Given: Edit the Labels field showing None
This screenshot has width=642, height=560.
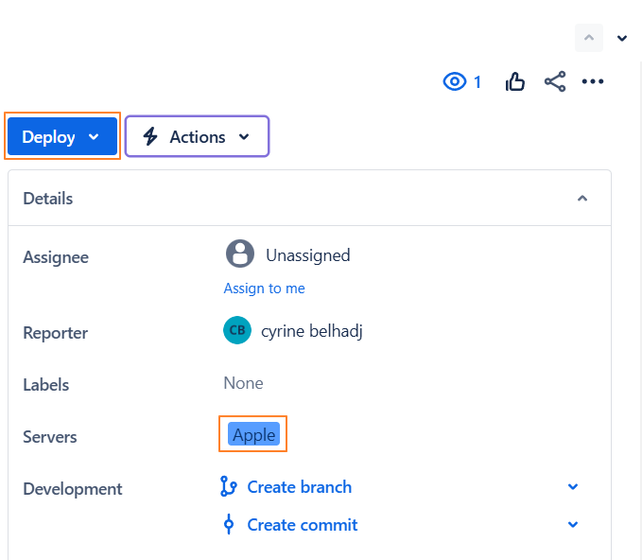Looking at the screenshot, I should [243, 383].
